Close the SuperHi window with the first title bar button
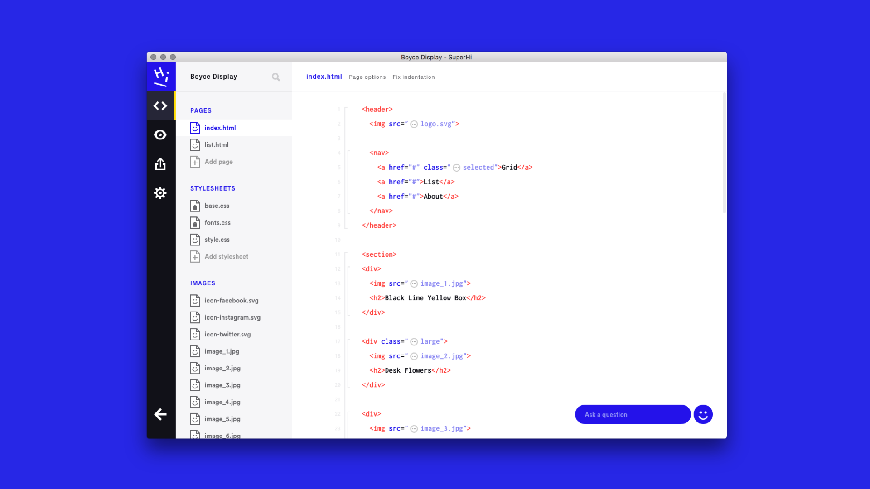 (153, 57)
